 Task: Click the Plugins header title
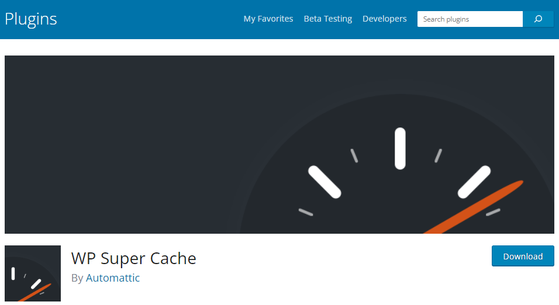pyautogui.click(x=30, y=19)
